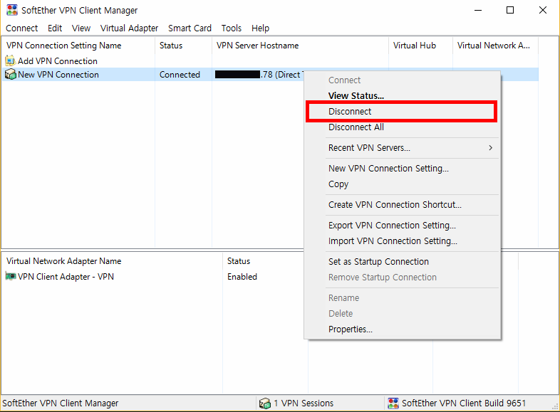Click the disabled Delete entry

point(402,314)
